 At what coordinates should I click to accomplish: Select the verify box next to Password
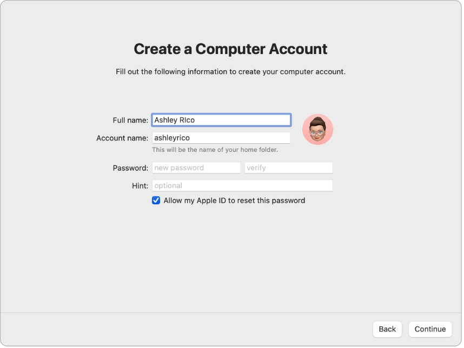[288, 168]
